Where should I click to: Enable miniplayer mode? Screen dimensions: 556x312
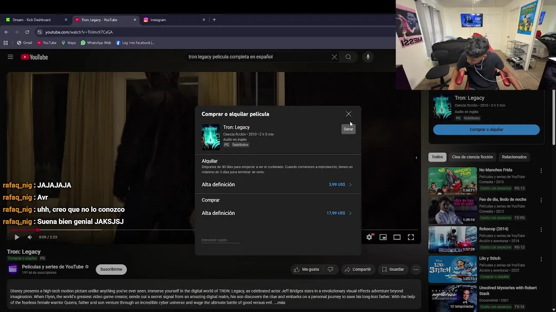point(383,237)
